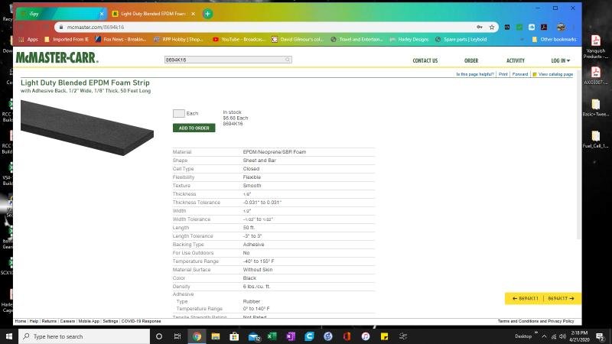Open the ORDER menu item

tap(471, 60)
